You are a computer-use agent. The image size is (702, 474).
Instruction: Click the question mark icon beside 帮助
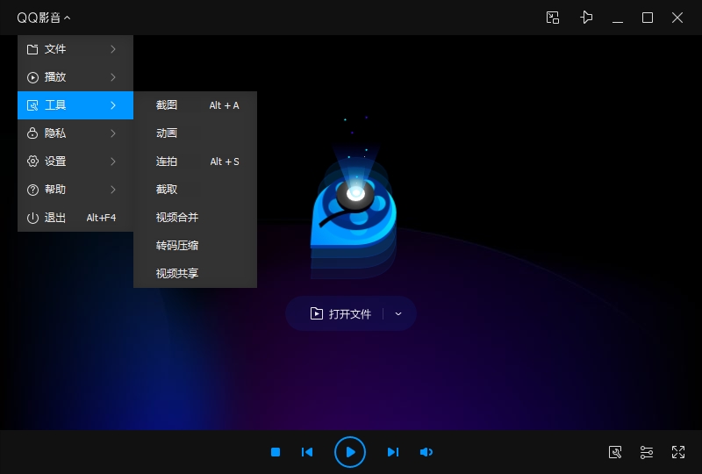[32, 190]
